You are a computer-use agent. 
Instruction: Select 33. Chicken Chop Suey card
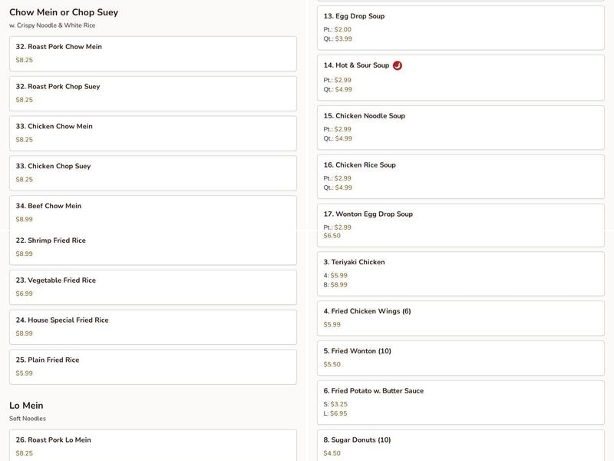pos(153,174)
